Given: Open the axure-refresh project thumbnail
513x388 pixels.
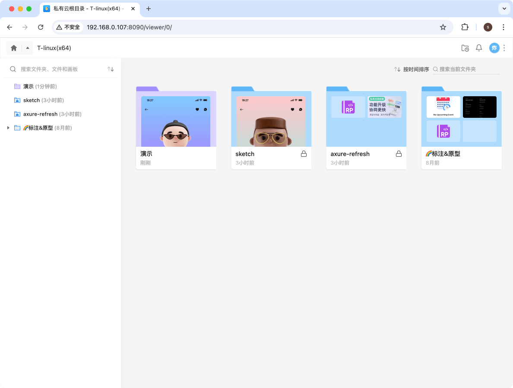Looking at the screenshot, I should coord(366,119).
